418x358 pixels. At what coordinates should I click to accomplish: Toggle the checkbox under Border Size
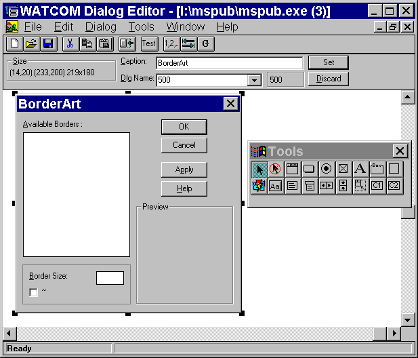click(x=34, y=292)
